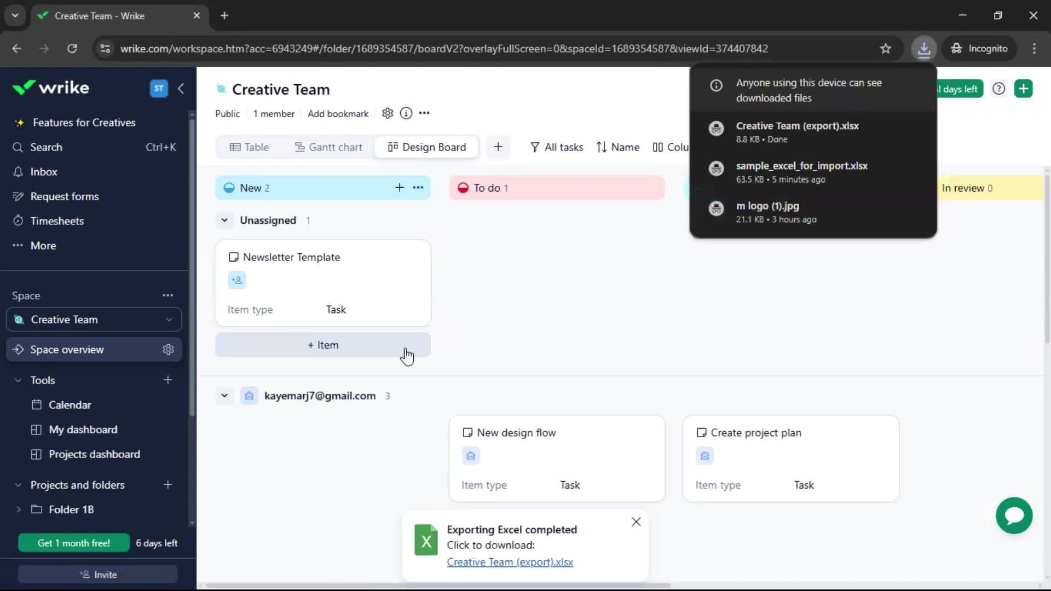The height and width of the screenshot is (591, 1051).
Task: Add a new tool with Tools plus
Action: [x=168, y=380]
